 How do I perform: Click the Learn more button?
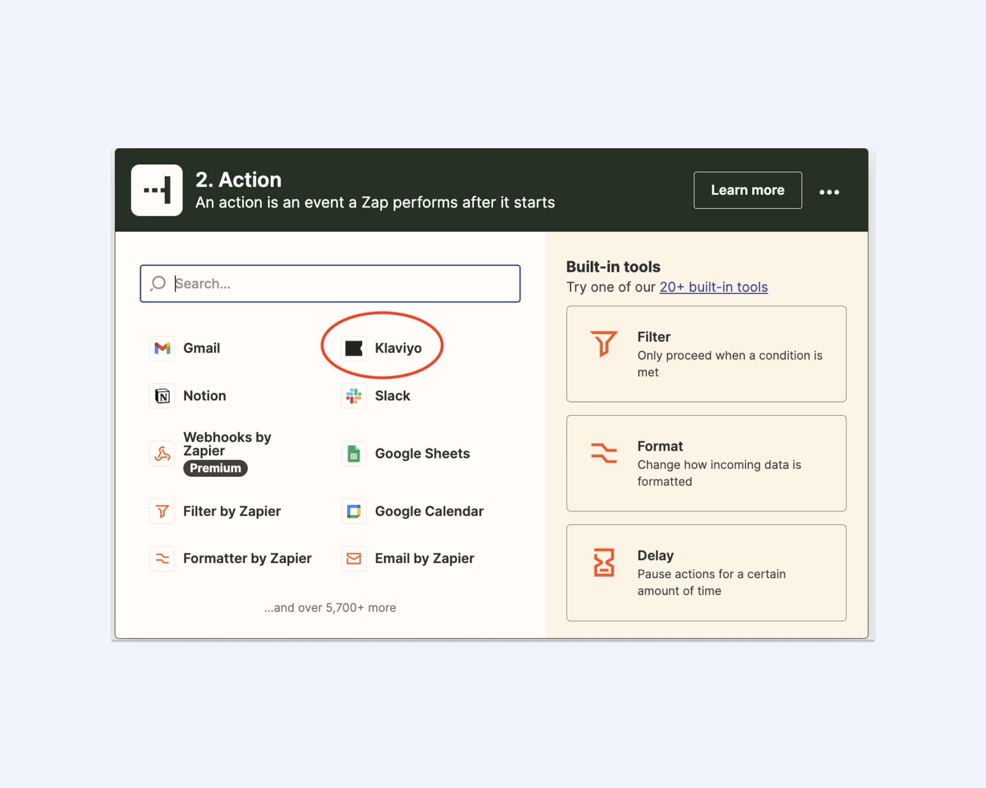point(748,190)
